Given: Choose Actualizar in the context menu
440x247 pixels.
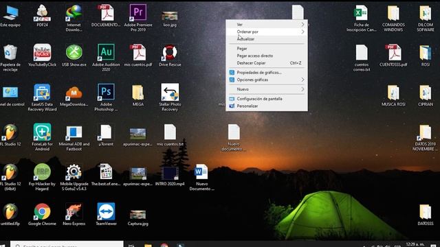Looking at the screenshot, I should [267, 39].
